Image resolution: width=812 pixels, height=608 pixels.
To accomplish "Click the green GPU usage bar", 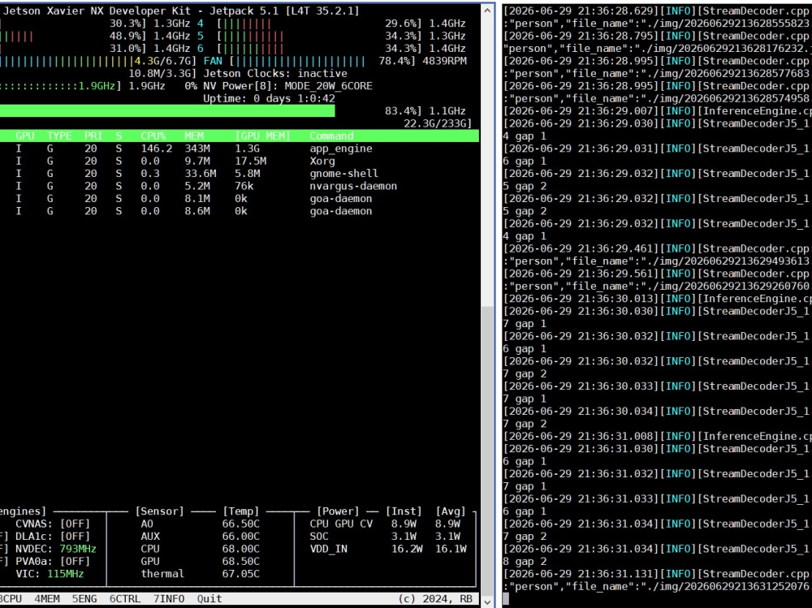I will [x=167, y=111].
